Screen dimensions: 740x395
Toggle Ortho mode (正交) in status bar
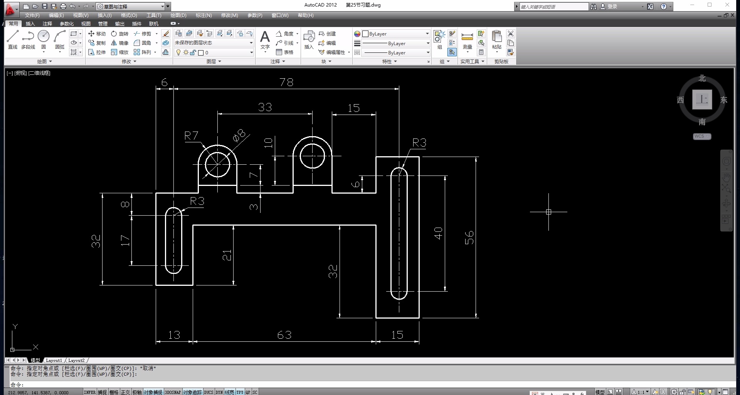click(x=126, y=392)
